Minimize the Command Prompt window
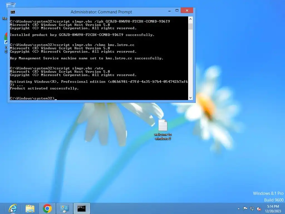The image size is (285, 214). pos(169,11)
